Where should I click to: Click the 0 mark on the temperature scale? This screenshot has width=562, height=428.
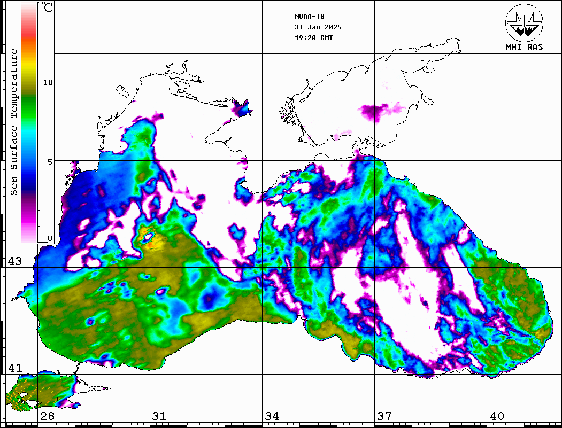coord(49,238)
